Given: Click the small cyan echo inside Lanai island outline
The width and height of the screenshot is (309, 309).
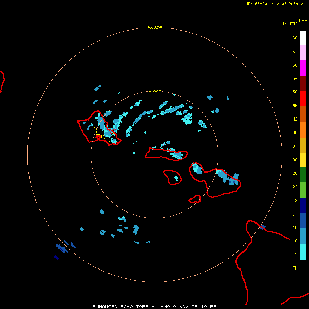Looking at the screenshot, I should click(x=176, y=178).
